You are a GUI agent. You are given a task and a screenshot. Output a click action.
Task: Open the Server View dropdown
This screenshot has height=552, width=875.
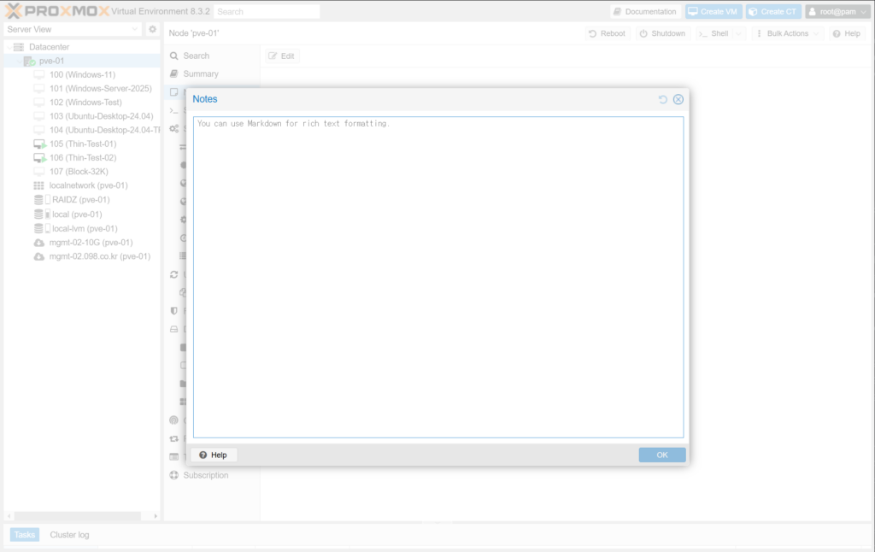pos(72,29)
